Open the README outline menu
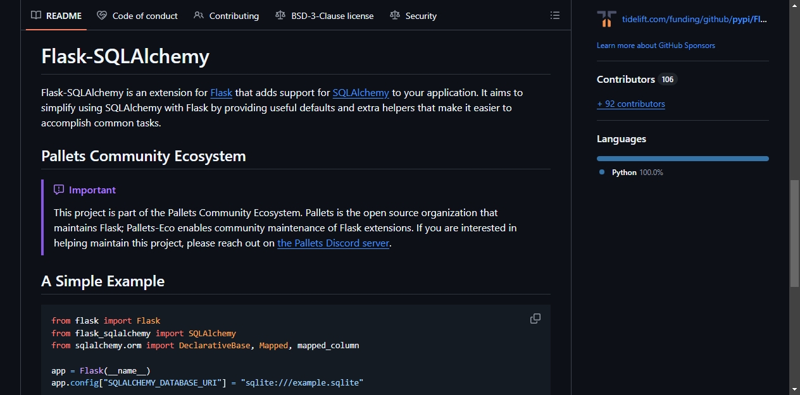Viewport: 800px width, 395px height. [555, 15]
